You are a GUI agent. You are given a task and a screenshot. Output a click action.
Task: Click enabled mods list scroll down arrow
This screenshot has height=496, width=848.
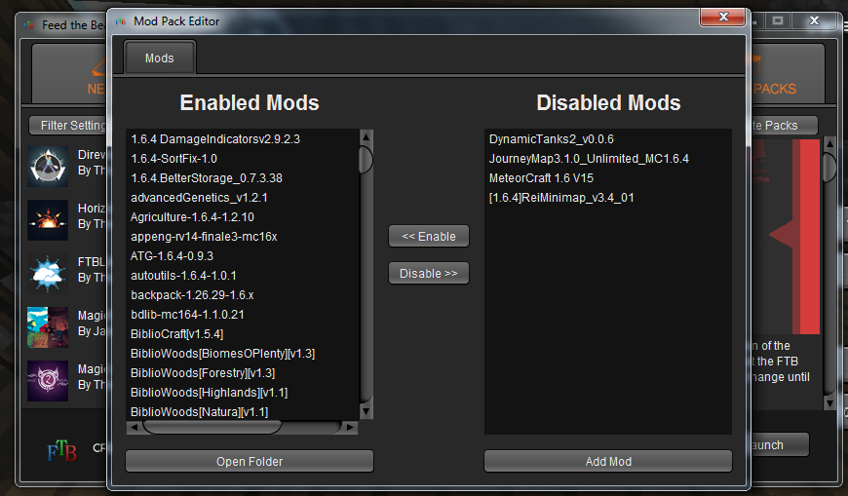366,411
